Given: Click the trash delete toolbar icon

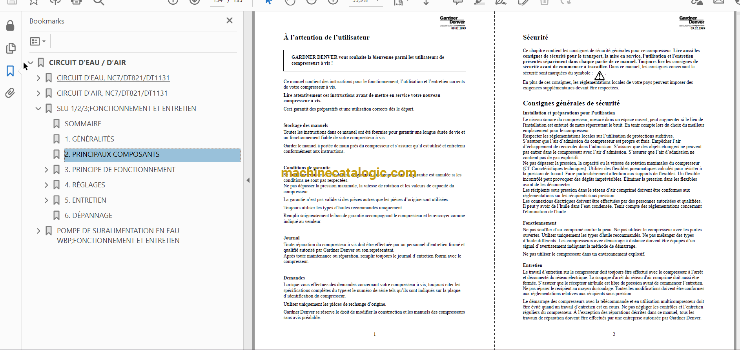Looking at the screenshot, I should pos(544,2).
